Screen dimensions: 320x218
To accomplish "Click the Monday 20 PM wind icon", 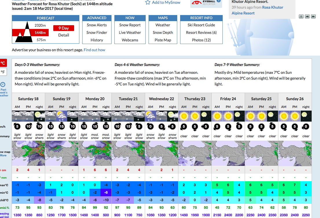I will point(95,126).
